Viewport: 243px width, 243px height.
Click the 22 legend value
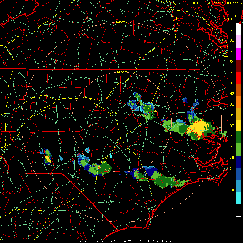[232, 147]
